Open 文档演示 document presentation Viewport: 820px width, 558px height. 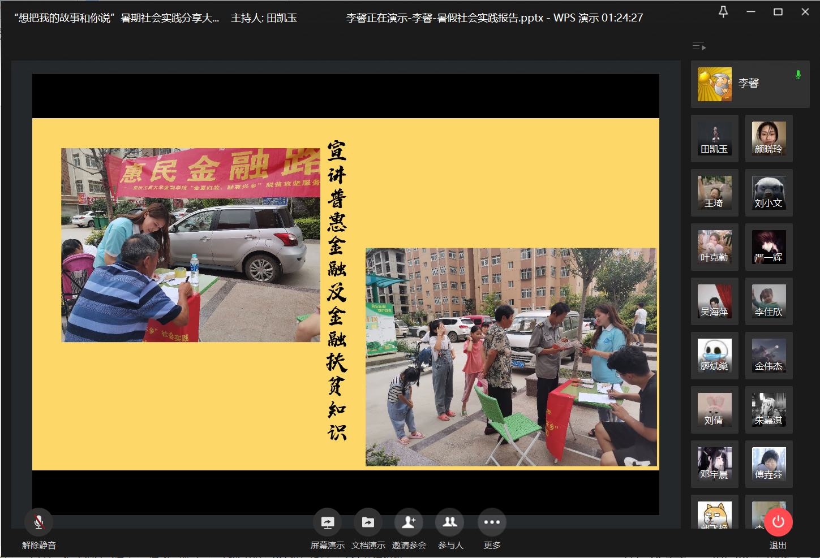(x=368, y=522)
